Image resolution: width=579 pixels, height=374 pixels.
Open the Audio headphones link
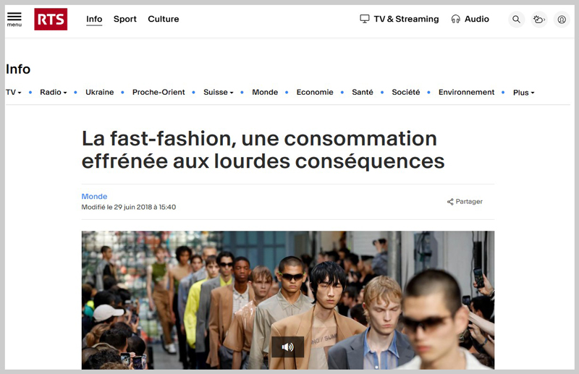click(470, 19)
